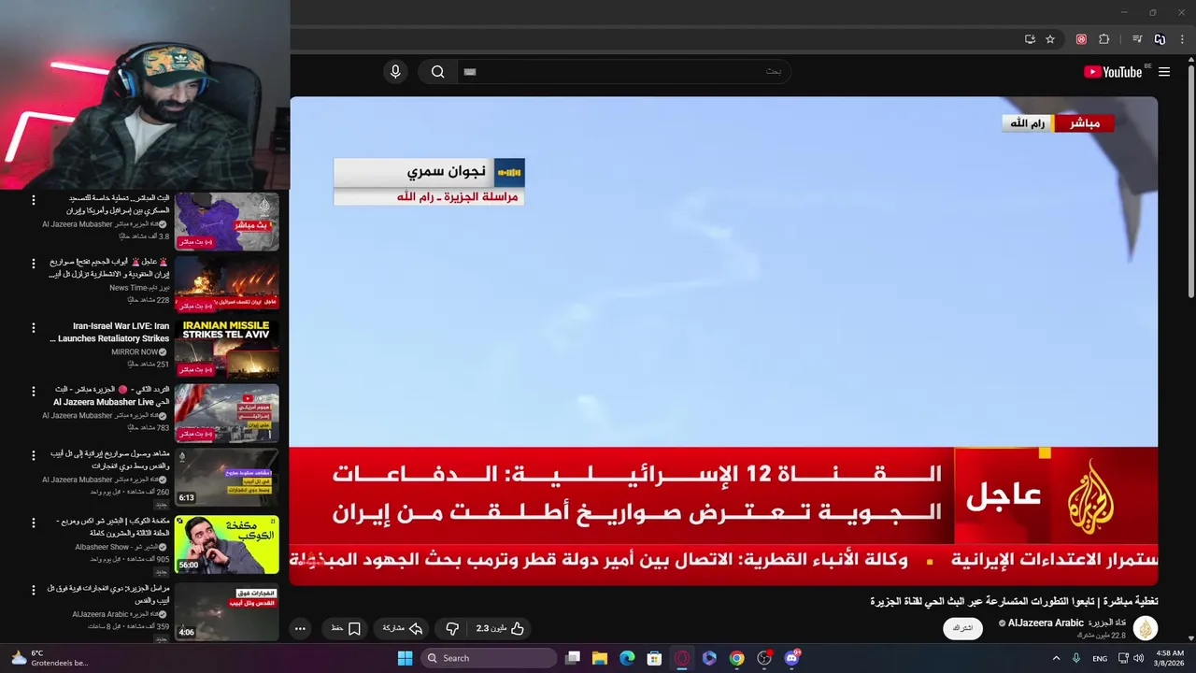Click the install app icon in address bar
Screen dimensions: 1196x673
1030,39
